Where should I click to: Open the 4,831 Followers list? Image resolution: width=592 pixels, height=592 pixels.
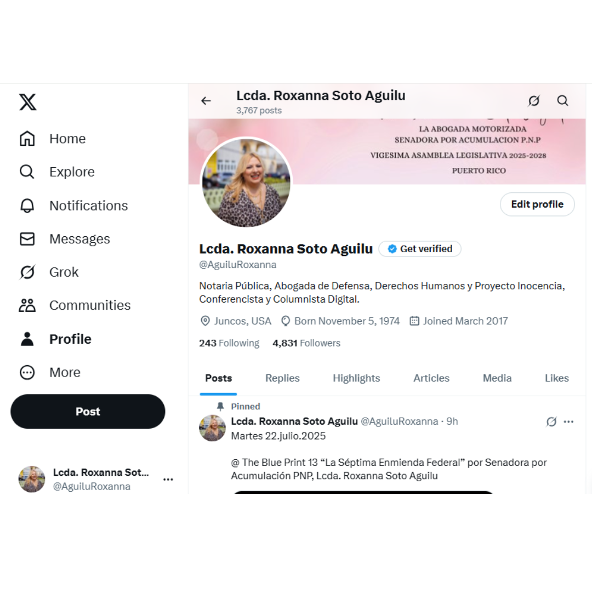coord(306,343)
